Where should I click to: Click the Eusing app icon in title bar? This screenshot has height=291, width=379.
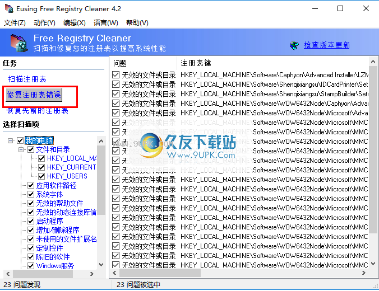[x=9, y=9]
